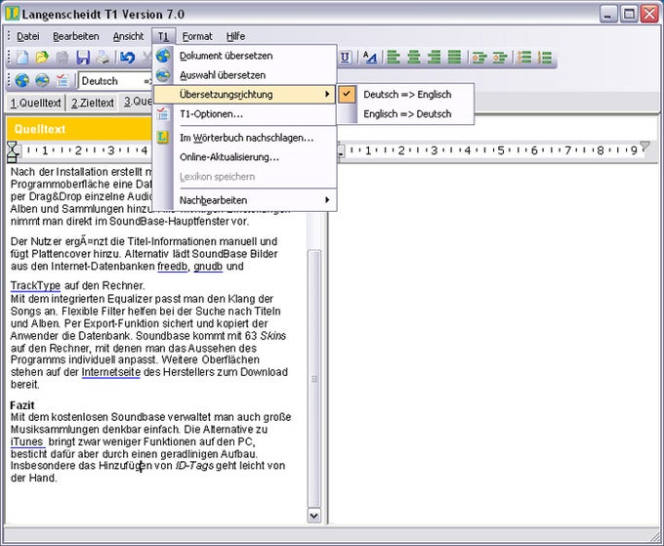Open a file with the yellow folder icon

[42, 58]
